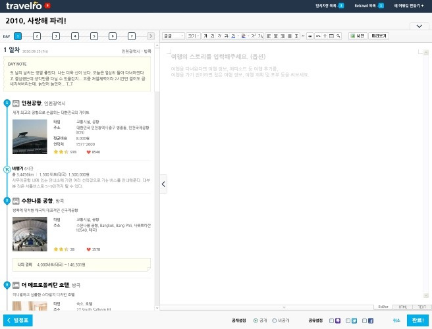Screen dimensions: 432x329
Task: Open the background color dropdown arrow
Action: 248,36
